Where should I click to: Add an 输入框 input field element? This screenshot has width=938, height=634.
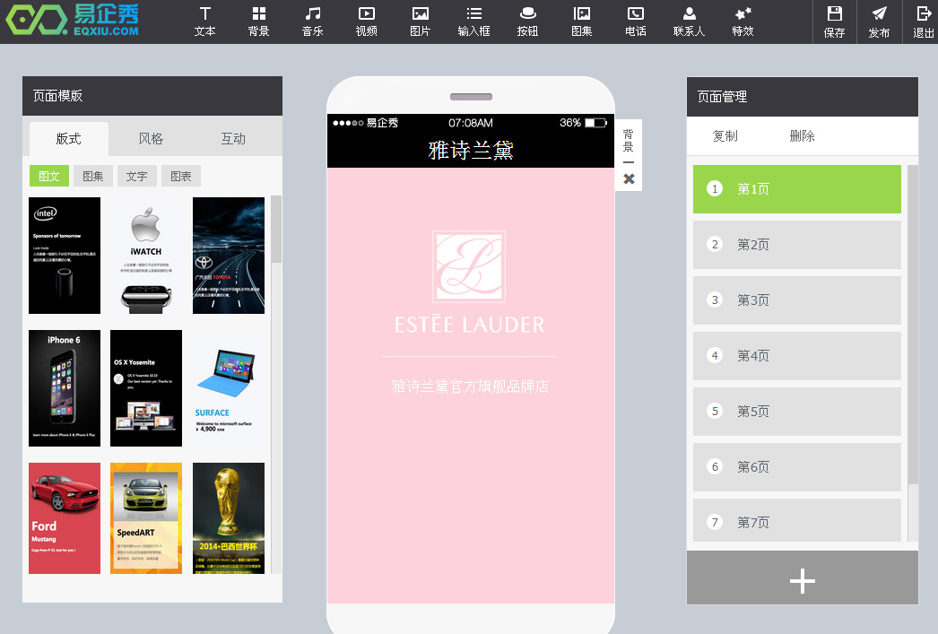(473, 22)
